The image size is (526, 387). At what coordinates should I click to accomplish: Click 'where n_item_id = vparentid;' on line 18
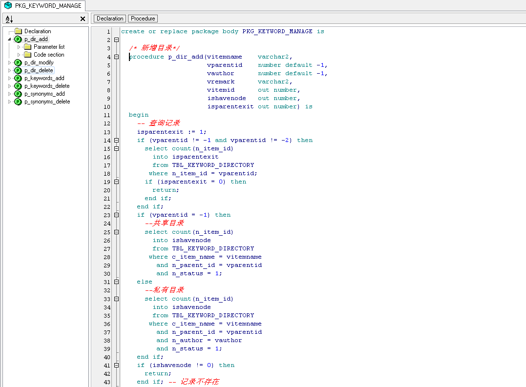pos(203,174)
